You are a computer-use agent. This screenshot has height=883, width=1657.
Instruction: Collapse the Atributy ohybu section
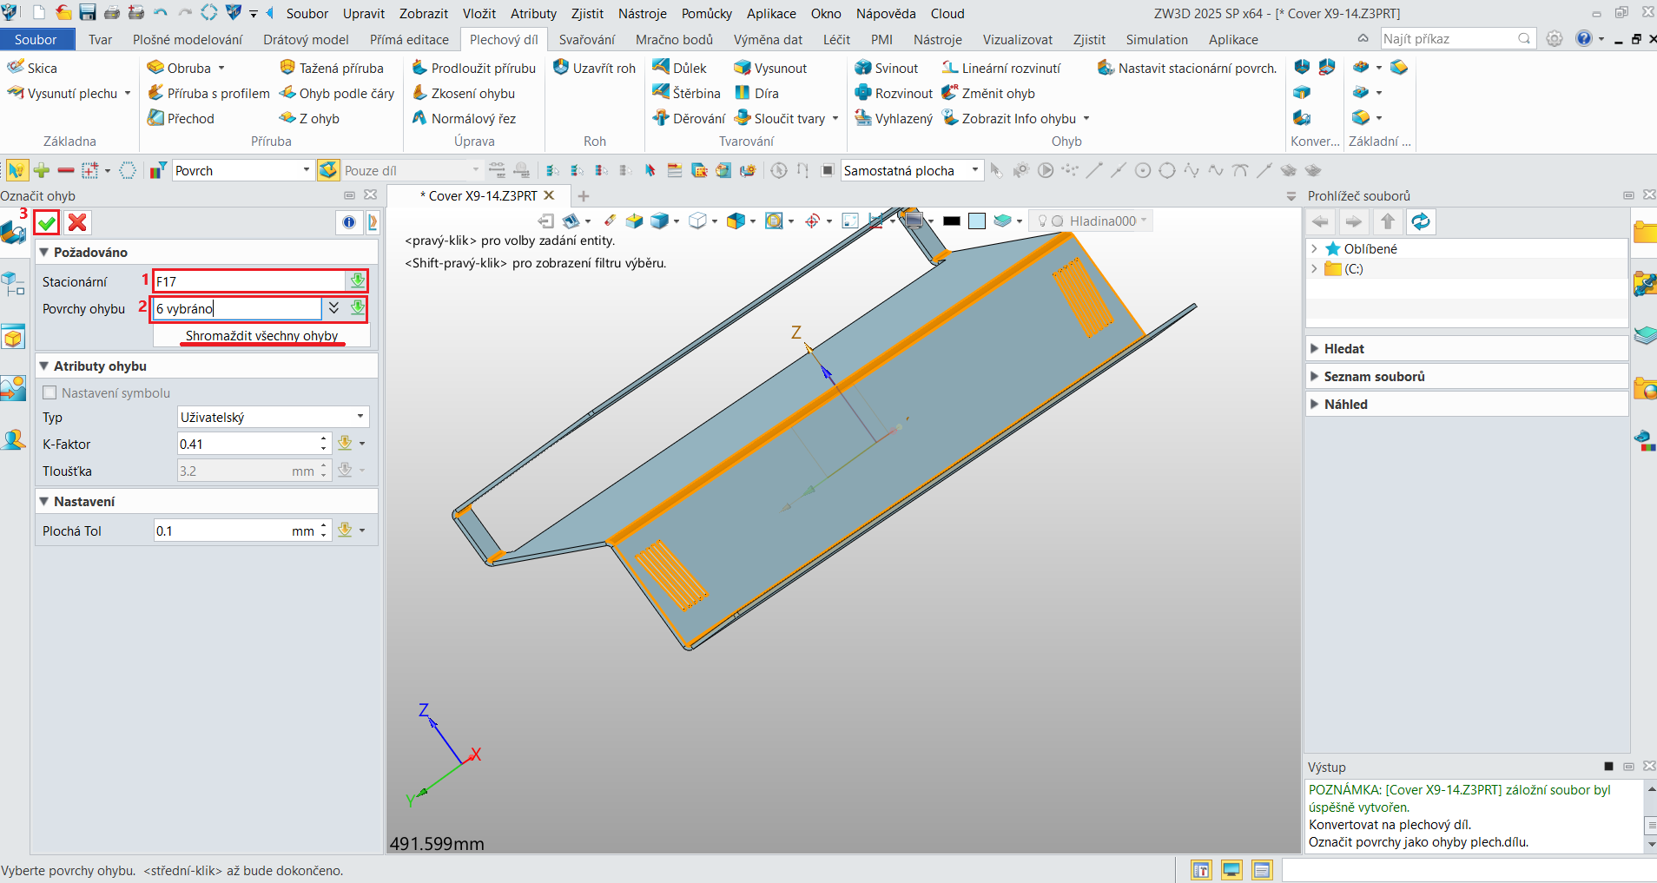[44, 366]
